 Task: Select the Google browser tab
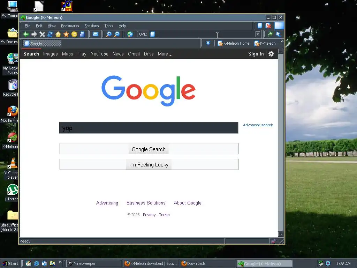[x=42, y=43]
